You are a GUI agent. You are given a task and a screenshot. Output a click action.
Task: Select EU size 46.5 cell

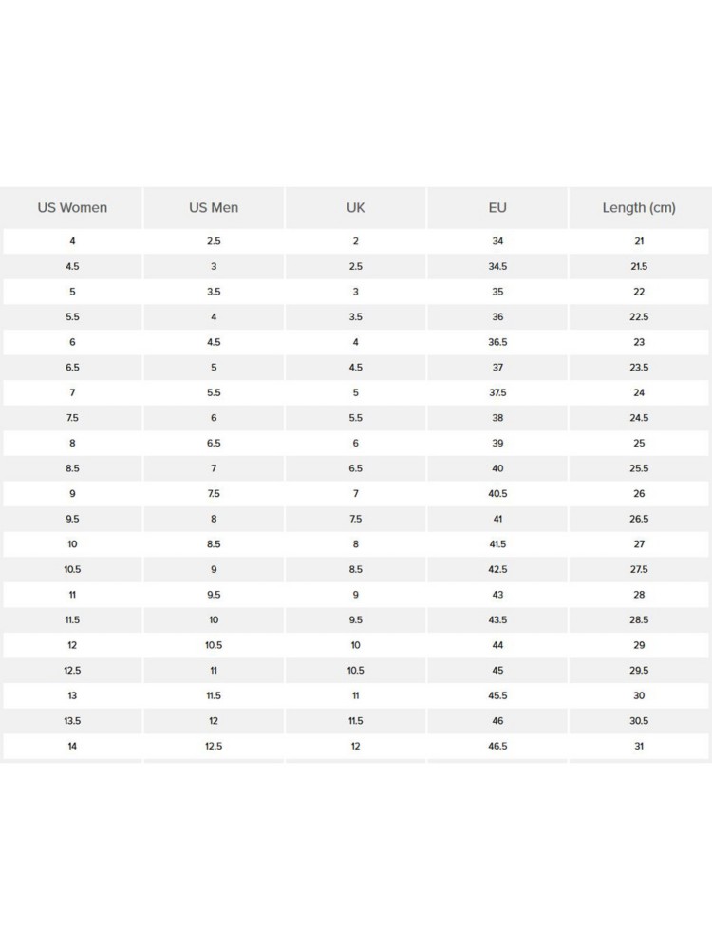[x=497, y=746]
